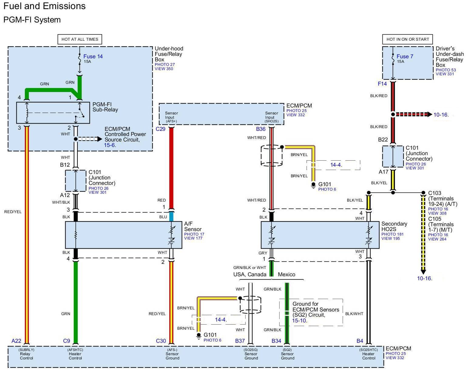Image resolution: width=468 pixels, height=371 pixels.
Task: Open VIEW 350 link
Action: [x=164, y=69]
